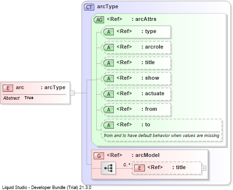Collapse the arc element node
The width and height of the screenshot is (233, 190).
point(72,93)
